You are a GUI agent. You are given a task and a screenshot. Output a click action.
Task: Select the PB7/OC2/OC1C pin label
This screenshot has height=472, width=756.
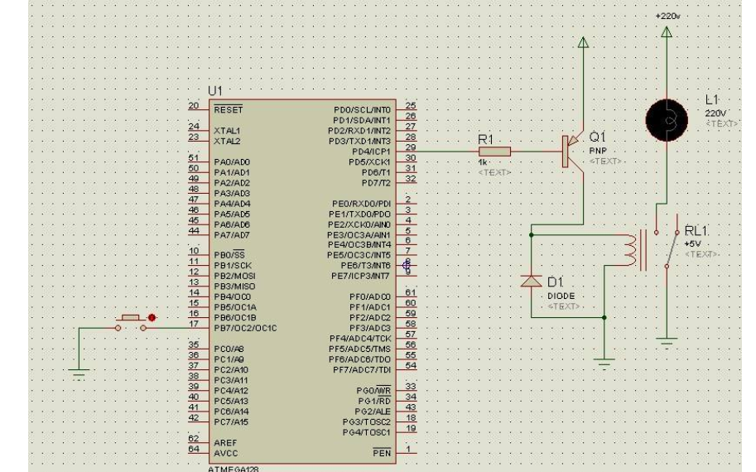[246, 328]
